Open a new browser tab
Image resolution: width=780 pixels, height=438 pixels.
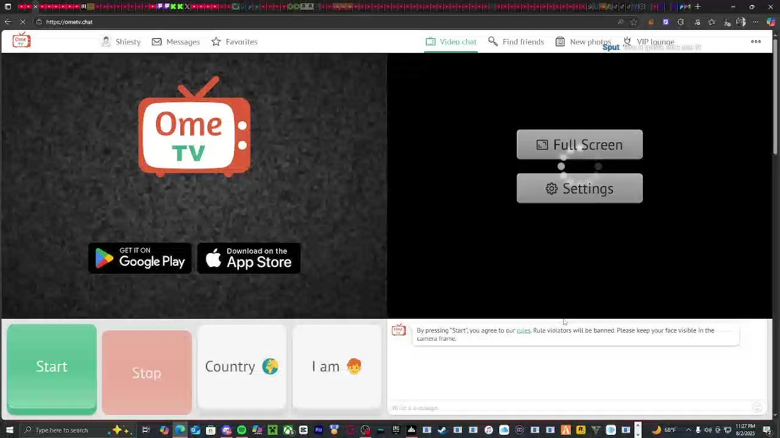[x=698, y=7]
